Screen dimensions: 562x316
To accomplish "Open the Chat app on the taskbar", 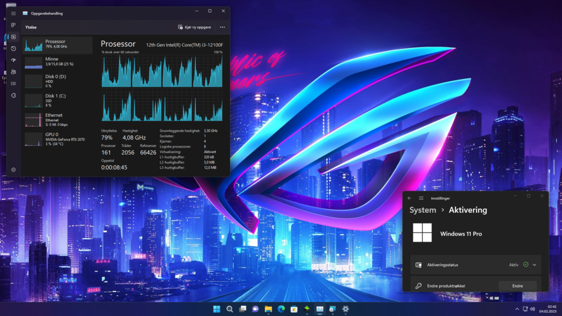I will [256, 309].
